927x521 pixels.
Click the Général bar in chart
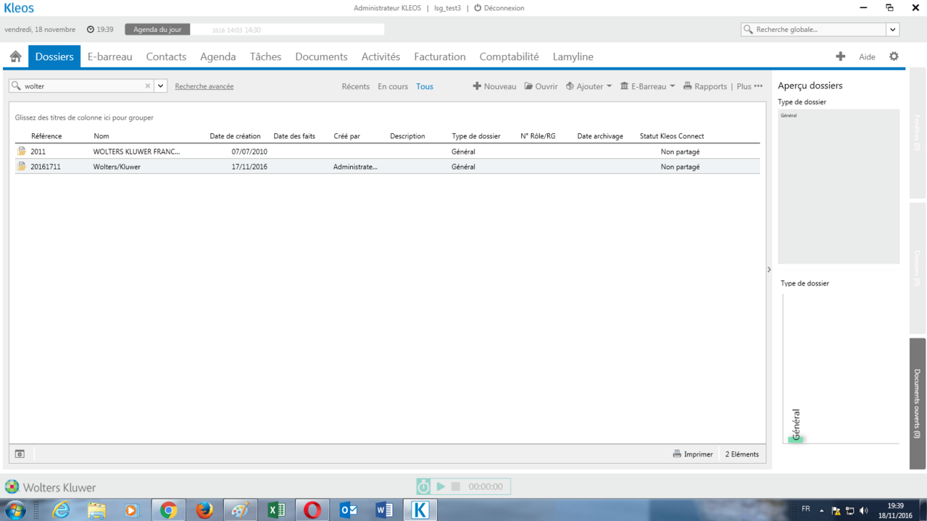pos(796,439)
